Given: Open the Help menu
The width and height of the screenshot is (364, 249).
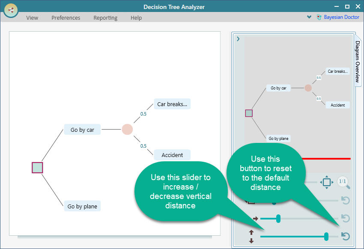Looking at the screenshot, I should coord(136,18).
